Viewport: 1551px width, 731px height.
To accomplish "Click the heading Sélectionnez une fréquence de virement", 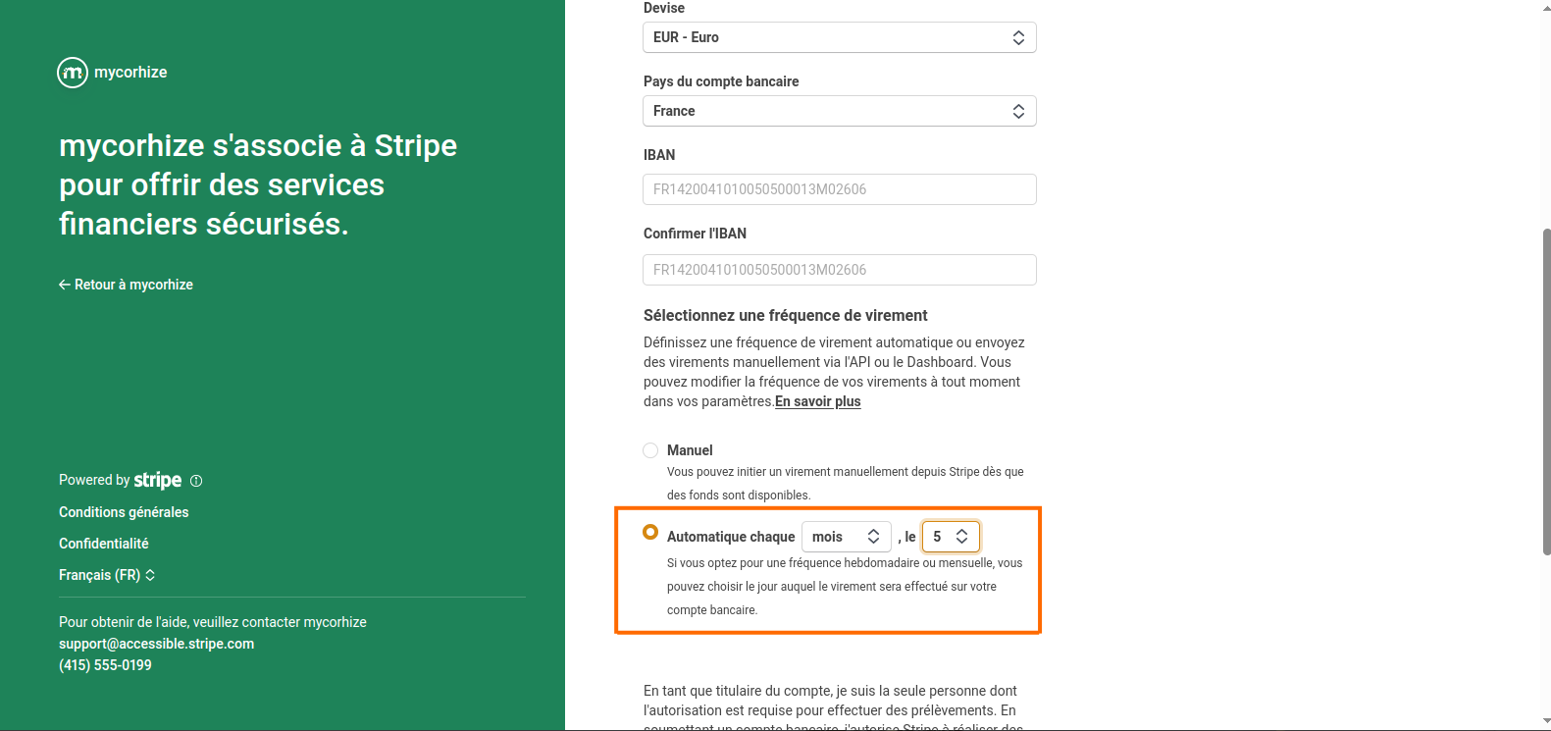I will (x=786, y=315).
